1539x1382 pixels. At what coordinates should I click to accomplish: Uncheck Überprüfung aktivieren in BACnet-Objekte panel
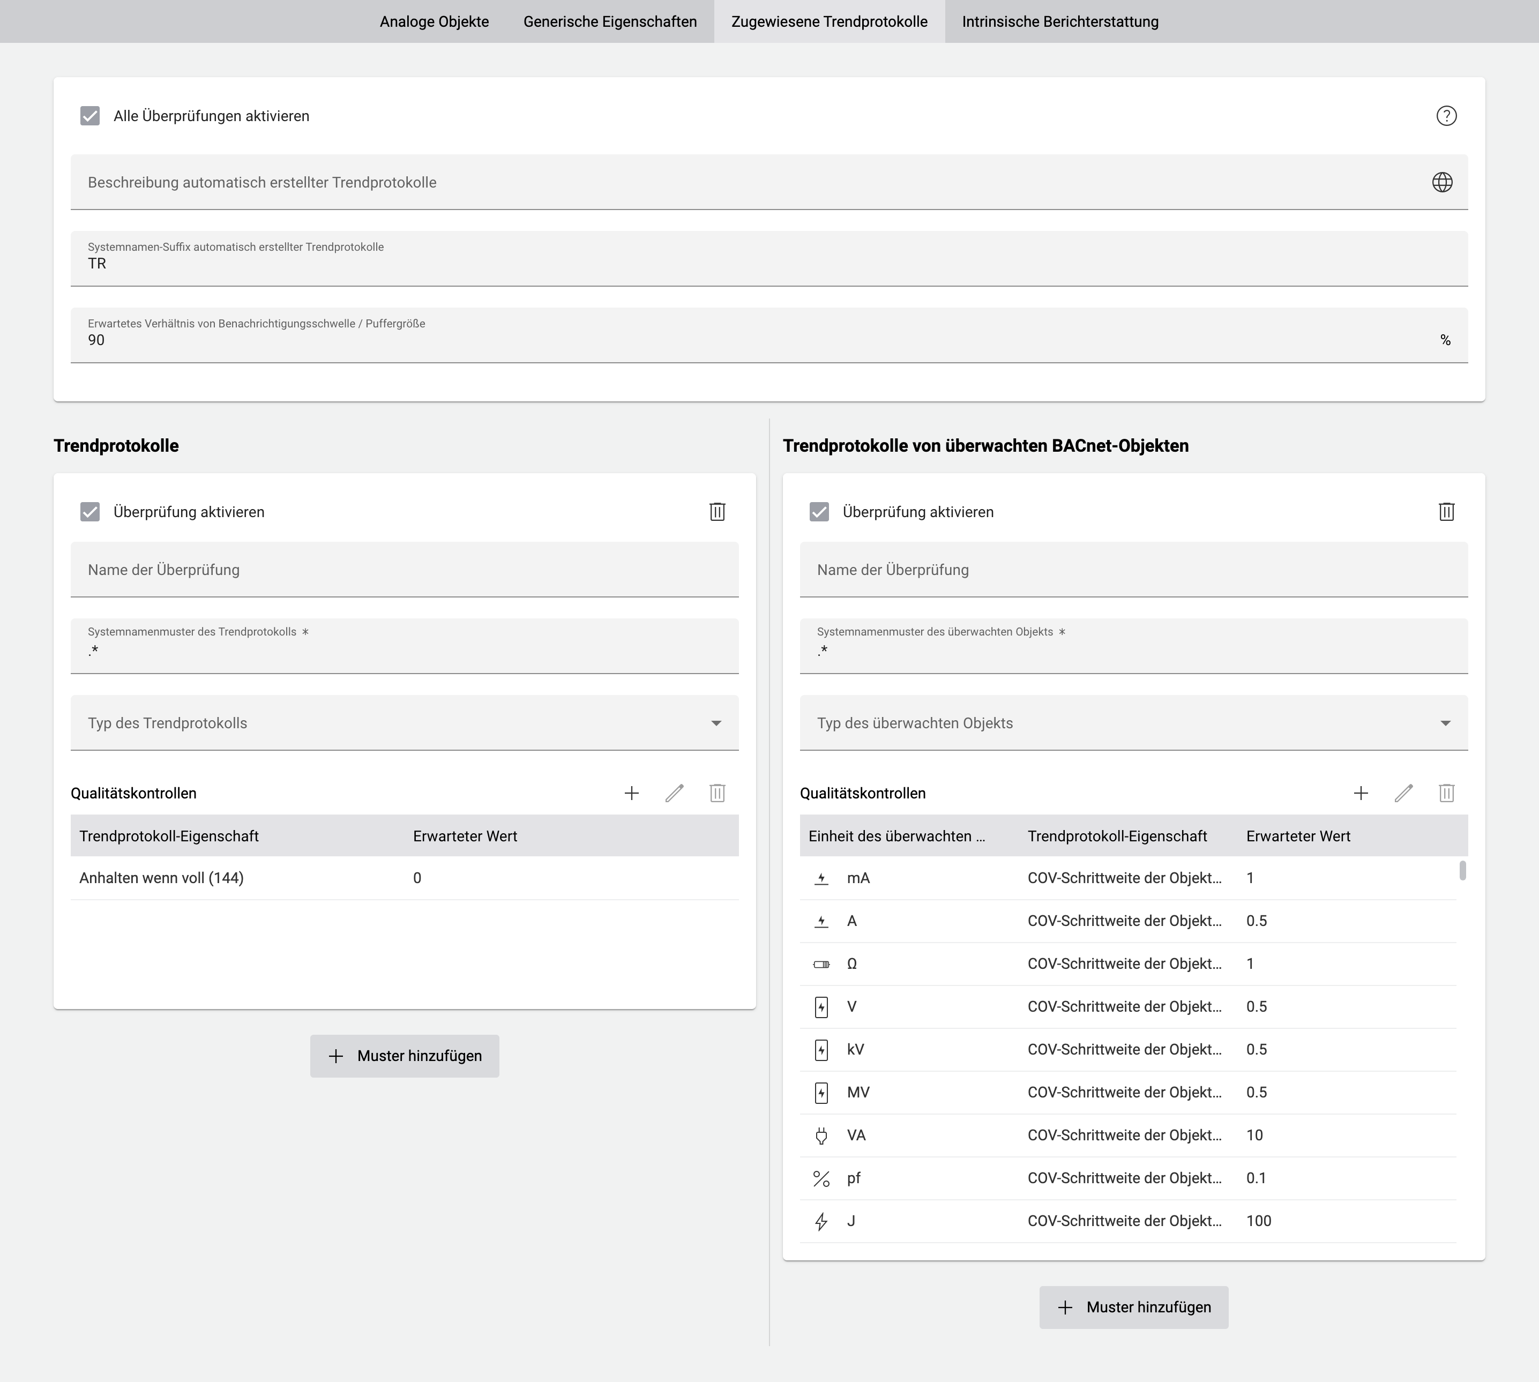820,511
